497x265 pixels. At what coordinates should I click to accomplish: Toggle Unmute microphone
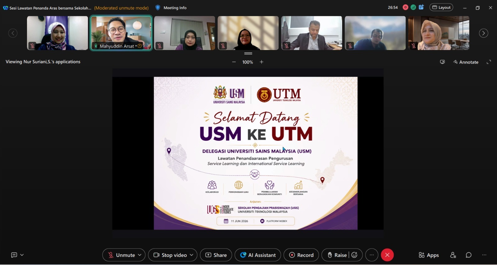(x=121, y=255)
